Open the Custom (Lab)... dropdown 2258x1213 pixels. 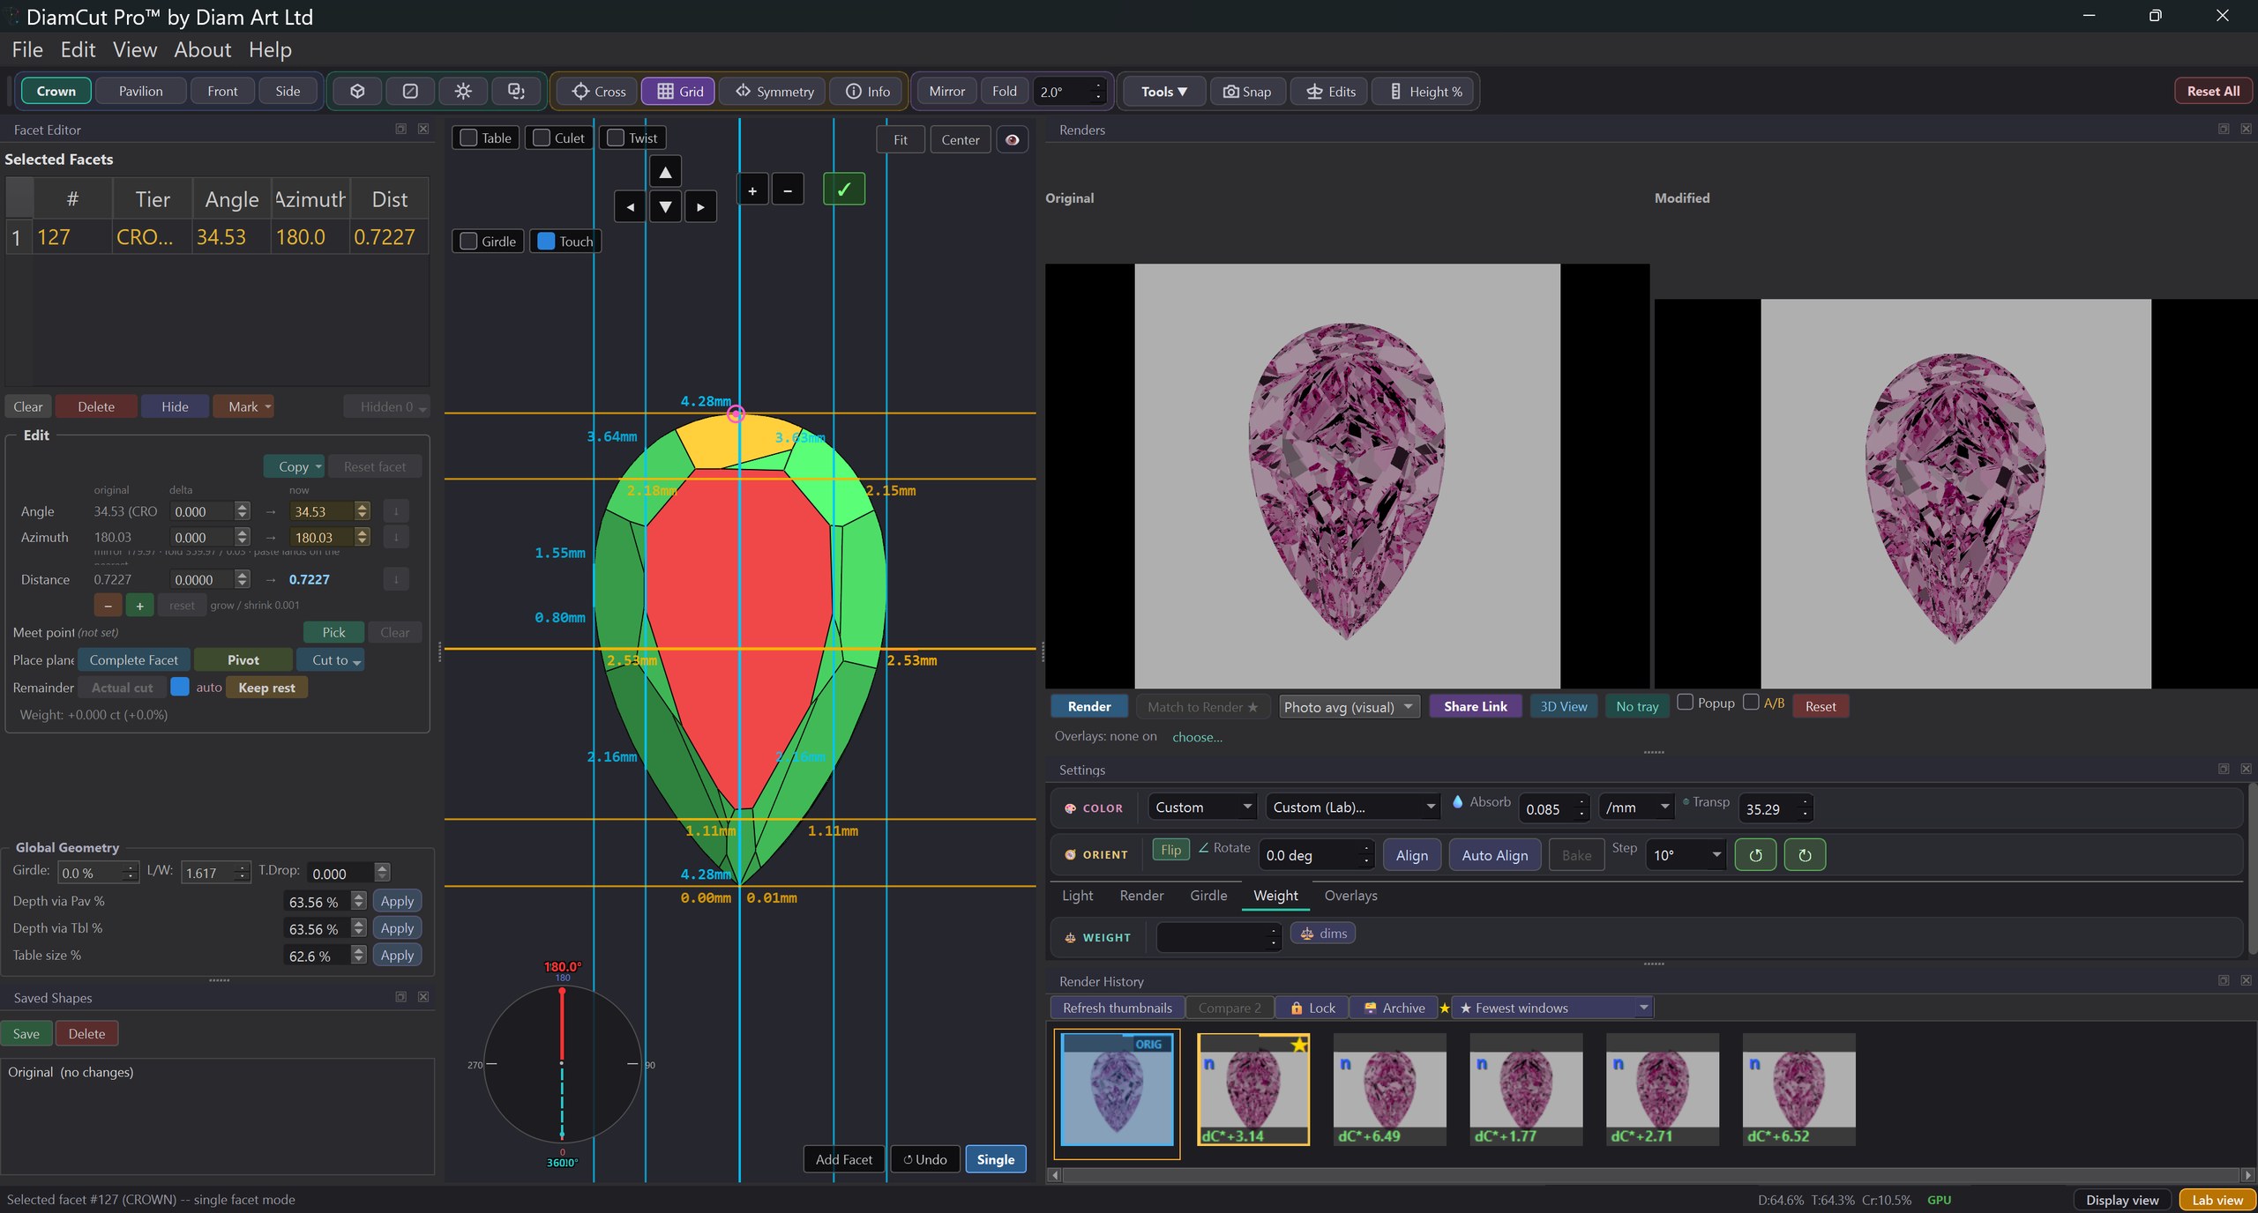tap(1353, 807)
